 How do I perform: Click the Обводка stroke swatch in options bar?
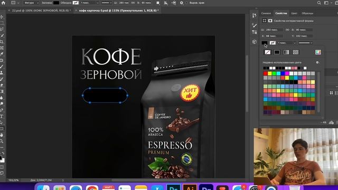[76, 3]
